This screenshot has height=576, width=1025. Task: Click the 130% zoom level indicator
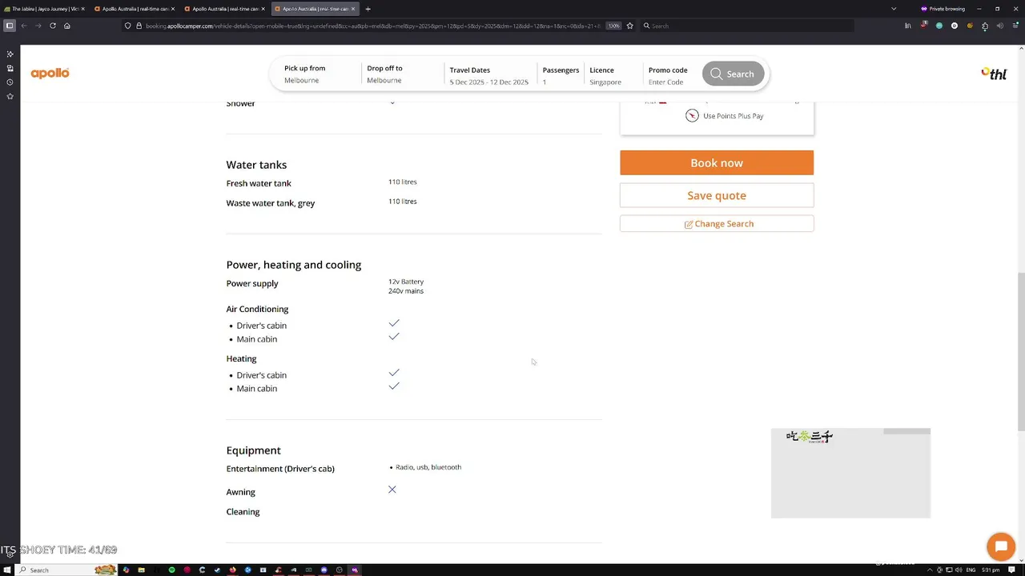[613, 26]
